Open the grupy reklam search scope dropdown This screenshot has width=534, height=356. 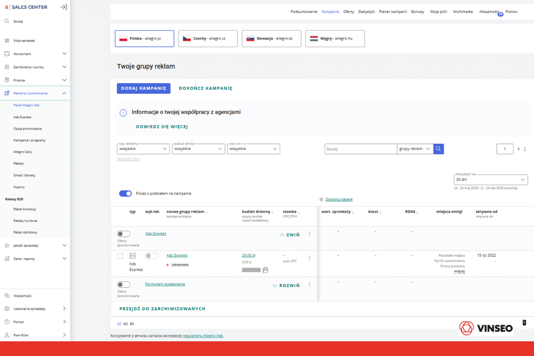pyautogui.click(x=415, y=149)
